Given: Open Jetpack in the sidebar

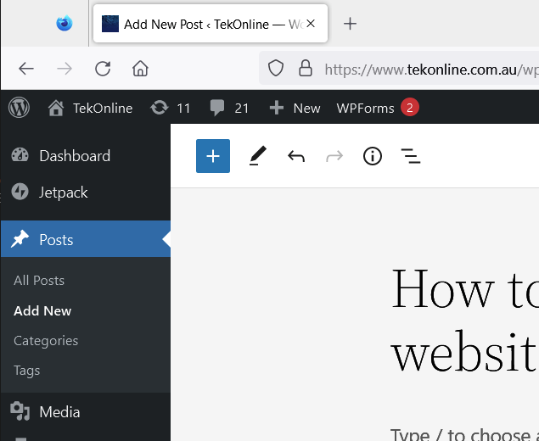Looking at the screenshot, I should pos(63,193).
